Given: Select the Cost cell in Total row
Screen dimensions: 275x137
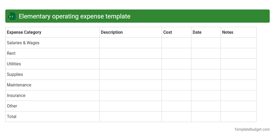Looking at the screenshot, I should [x=176, y=116].
